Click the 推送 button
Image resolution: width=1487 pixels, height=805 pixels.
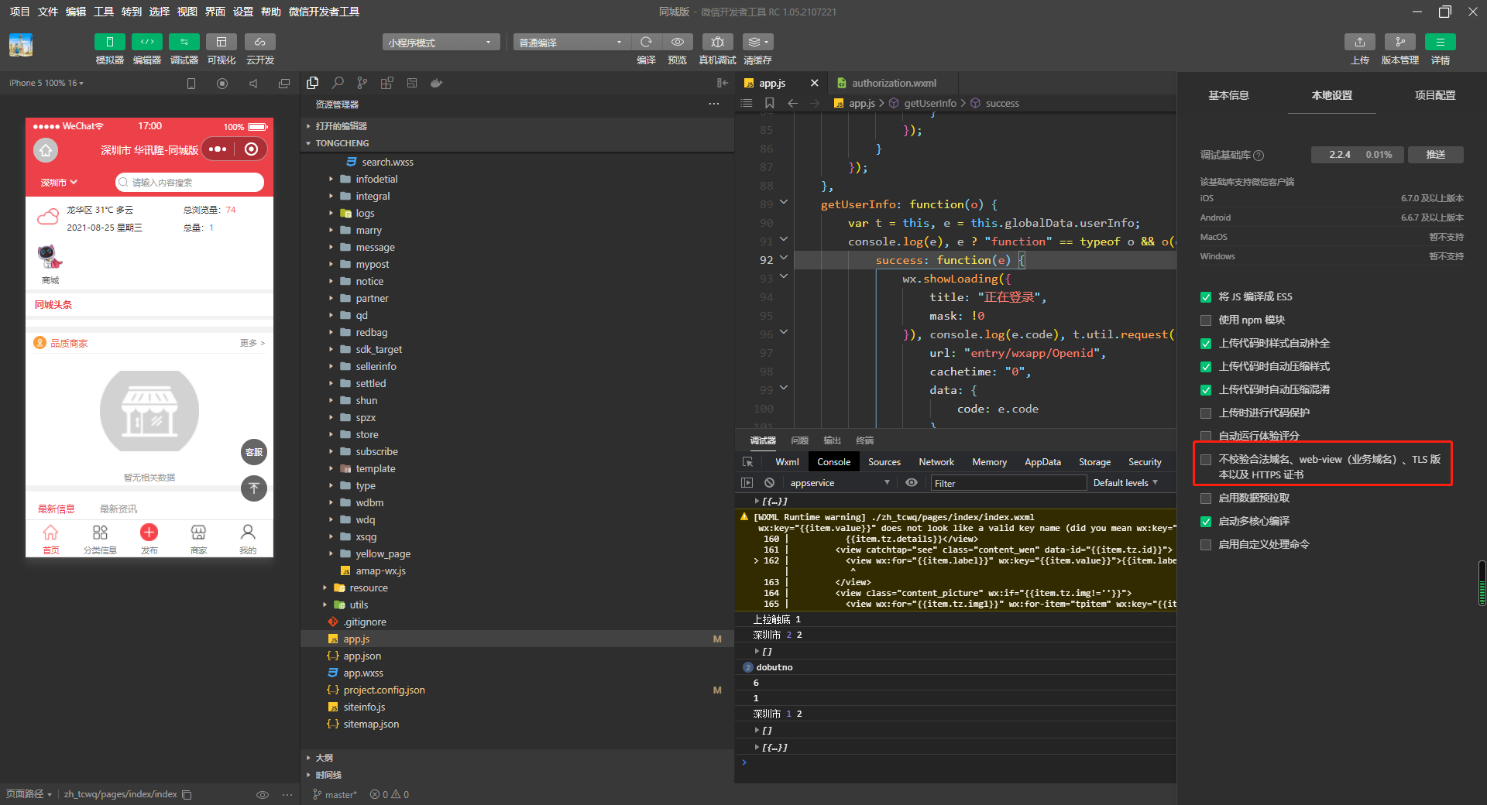(1435, 155)
